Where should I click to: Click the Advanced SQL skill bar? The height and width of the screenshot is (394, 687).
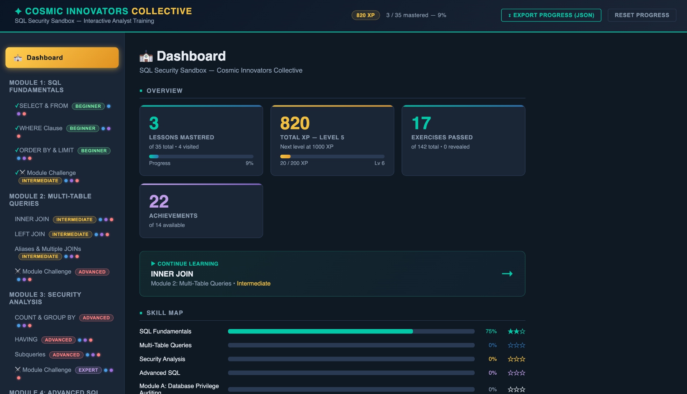351,373
